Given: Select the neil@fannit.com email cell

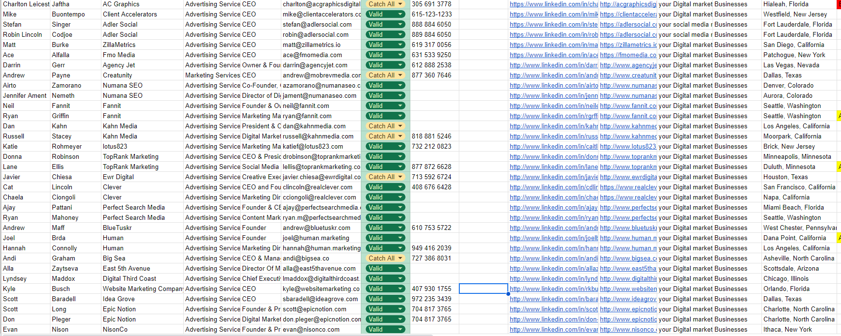Looking at the screenshot, I should tap(322, 106).
